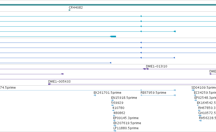Click the right-pointing glyph under RH67850
This screenshot has width=216, height=132.
pos(199,110)
